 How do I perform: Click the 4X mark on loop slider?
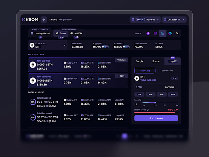pyautogui.click(x=177, y=105)
